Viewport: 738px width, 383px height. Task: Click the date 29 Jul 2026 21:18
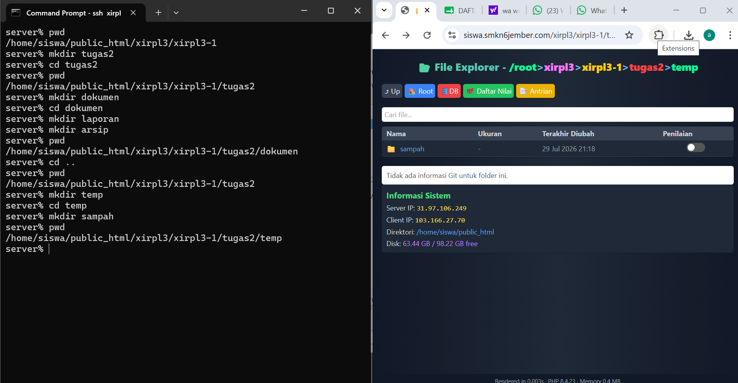568,149
